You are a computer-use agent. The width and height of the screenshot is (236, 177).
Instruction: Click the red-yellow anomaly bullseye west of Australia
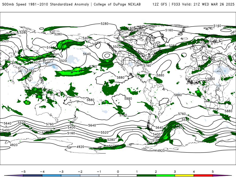pyautogui.click(x=27, y=102)
